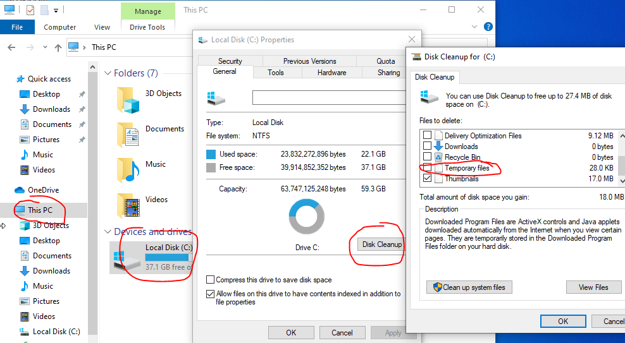Check the Temporary files checkbox

click(x=427, y=167)
